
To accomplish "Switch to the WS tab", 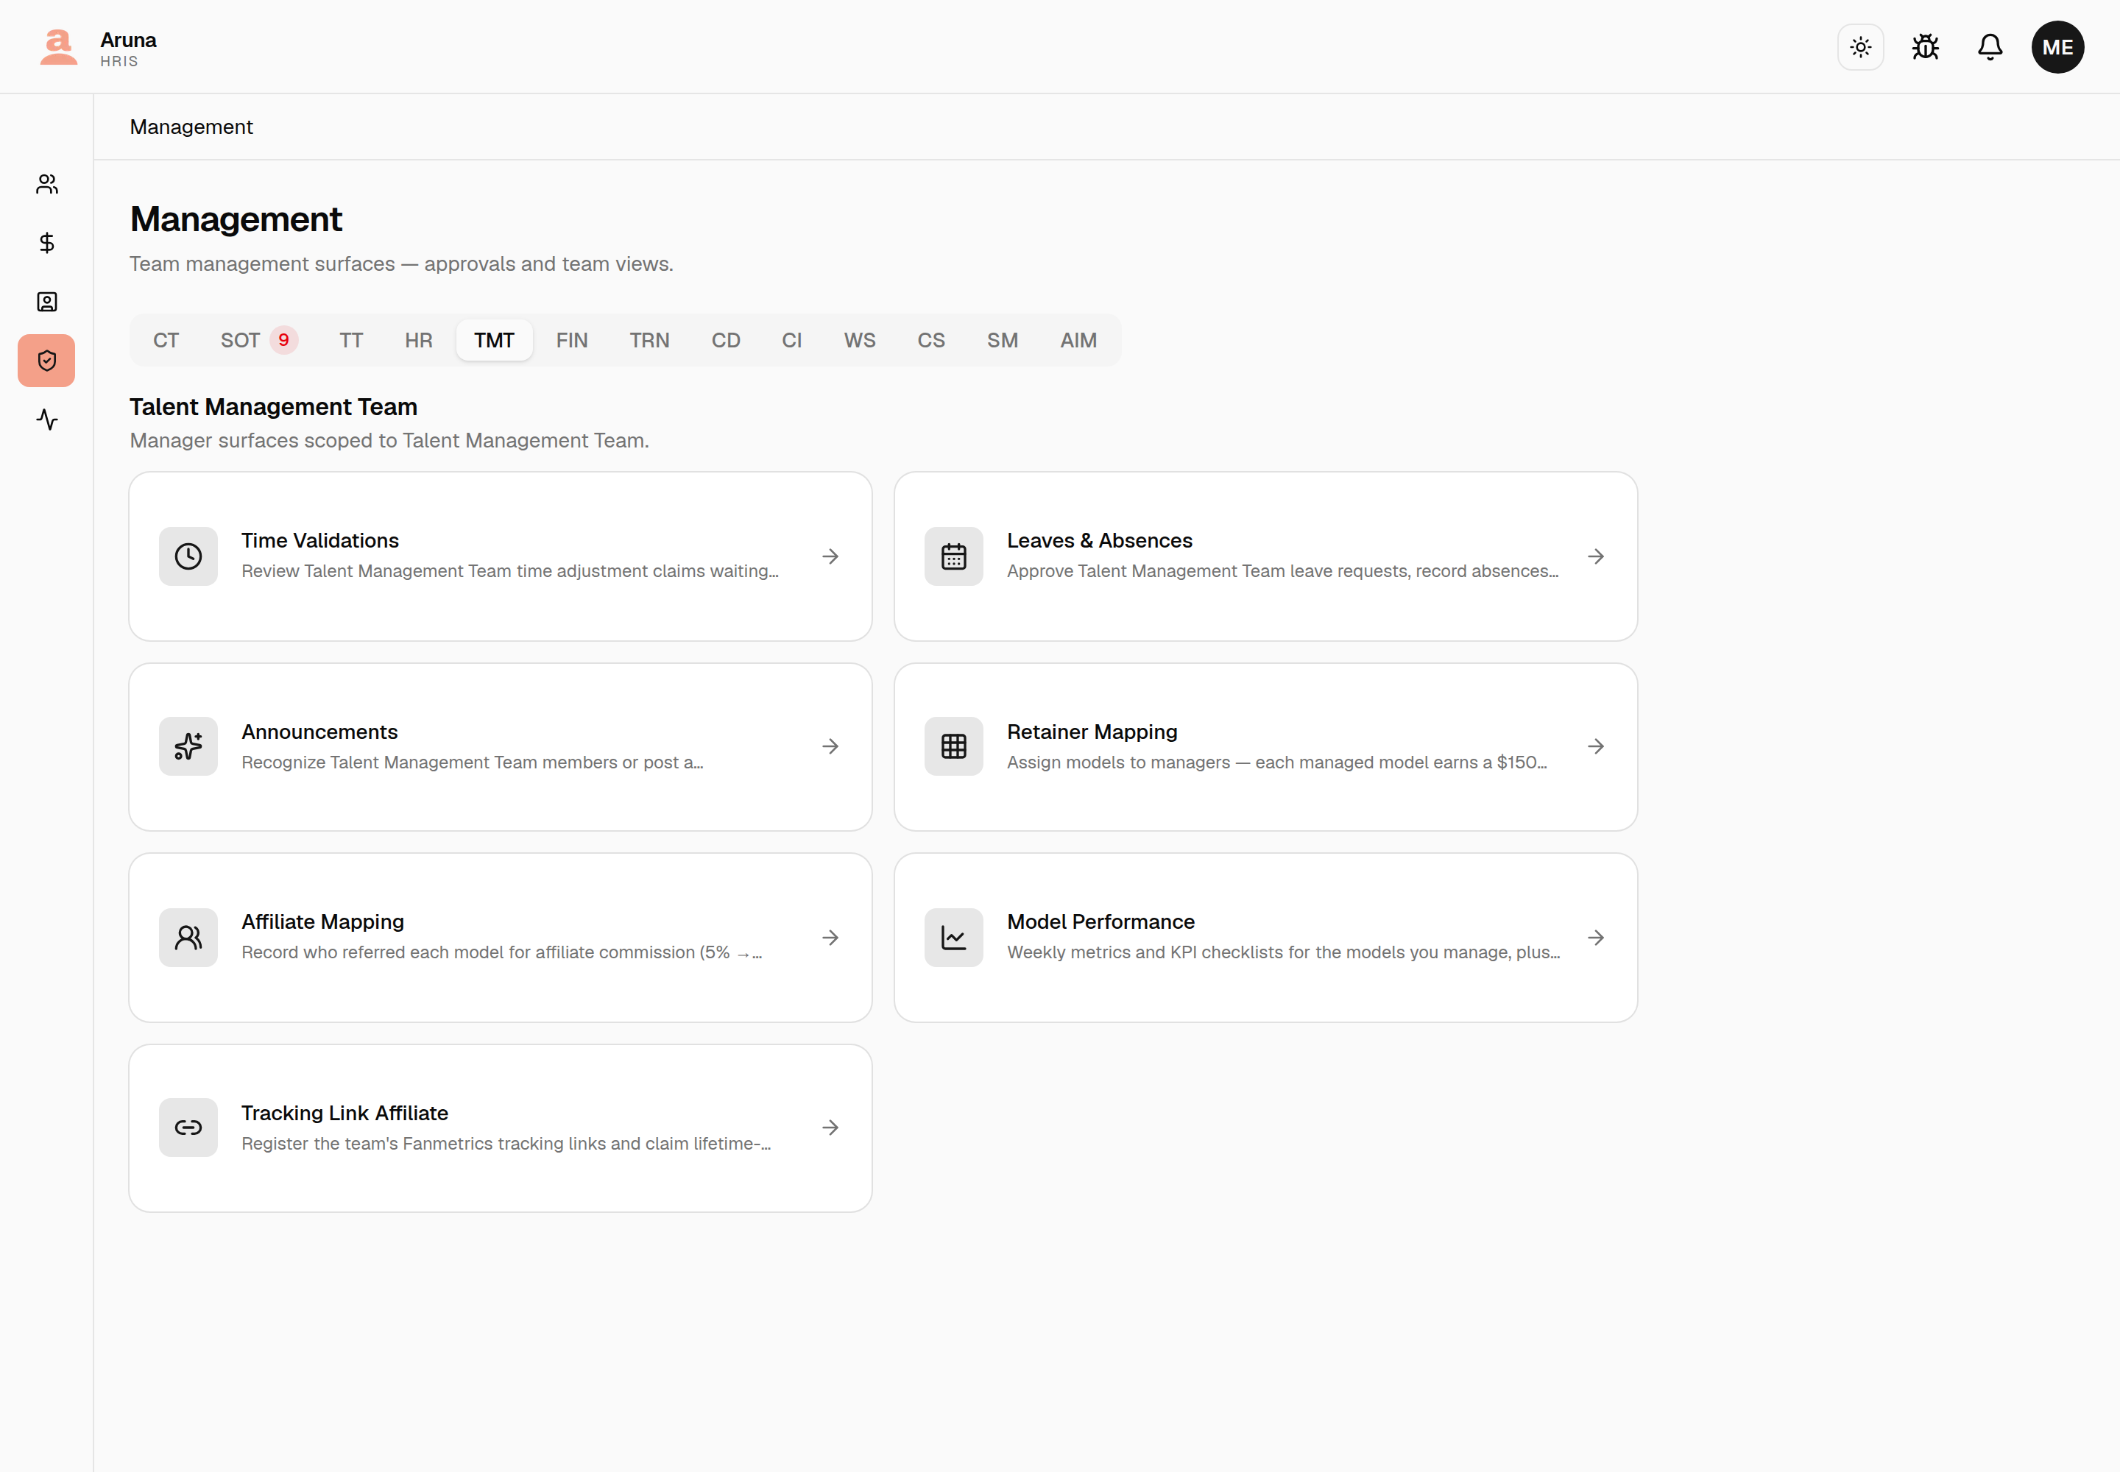I will tap(860, 340).
